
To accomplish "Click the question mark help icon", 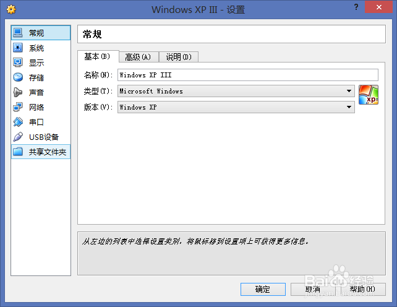I will [356, 7].
